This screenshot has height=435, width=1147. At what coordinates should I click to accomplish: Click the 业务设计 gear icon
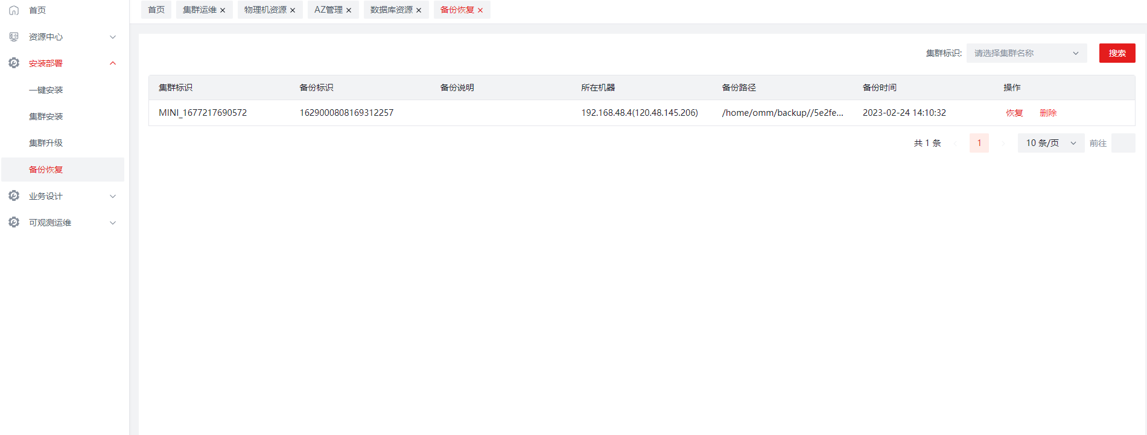click(14, 196)
